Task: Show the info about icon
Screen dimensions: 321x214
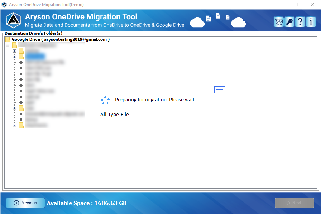Action: coord(311,22)
